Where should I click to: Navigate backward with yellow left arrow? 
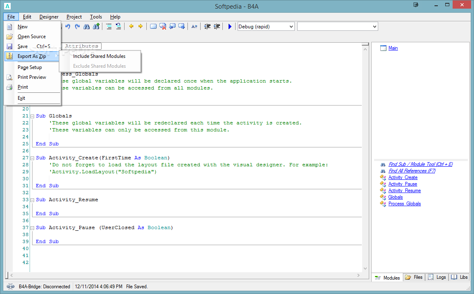(131, 27)
